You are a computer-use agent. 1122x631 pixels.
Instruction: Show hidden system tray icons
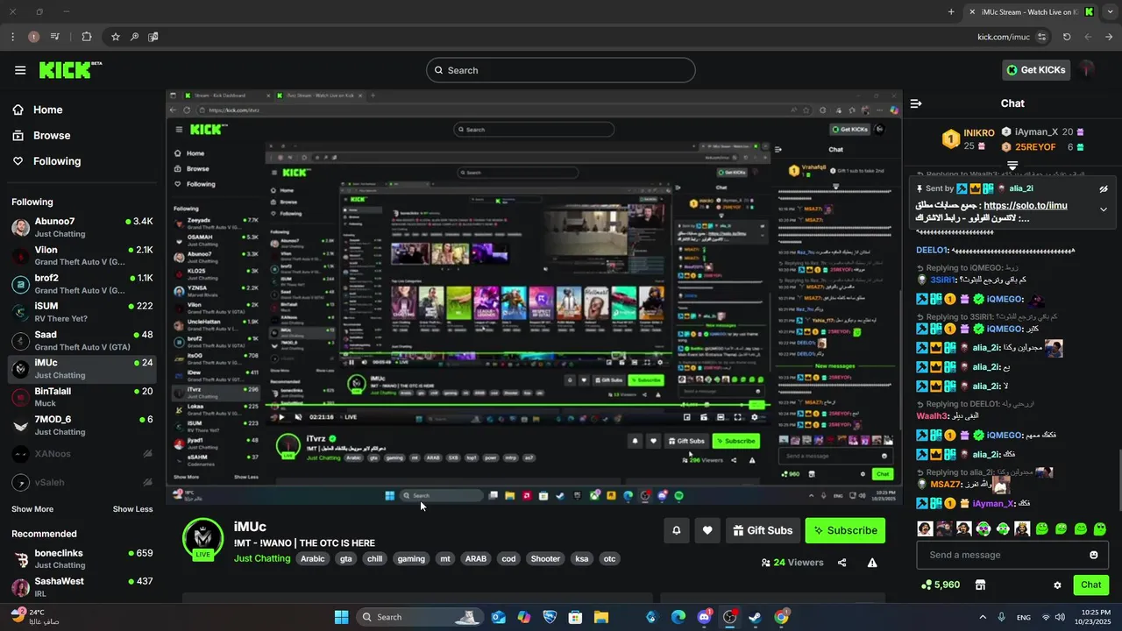tap(982, 617)
